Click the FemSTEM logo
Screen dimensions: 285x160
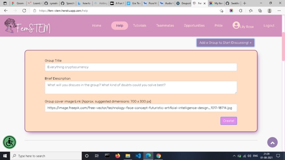(27, 26)
